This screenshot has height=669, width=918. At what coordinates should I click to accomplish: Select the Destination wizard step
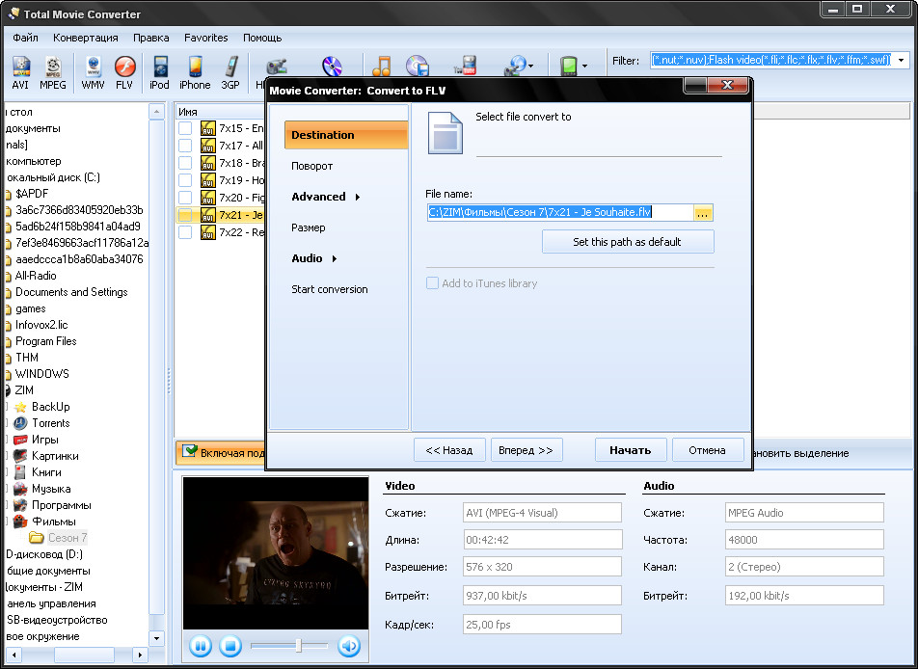pyautogui.click(x=345, y=135)
